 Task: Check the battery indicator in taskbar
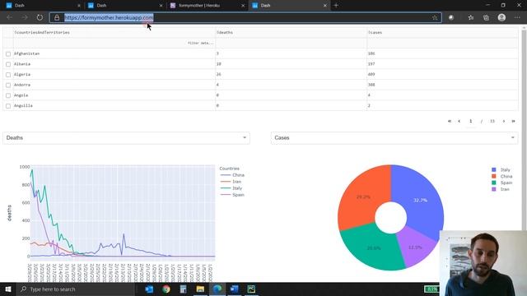point(431,289)
